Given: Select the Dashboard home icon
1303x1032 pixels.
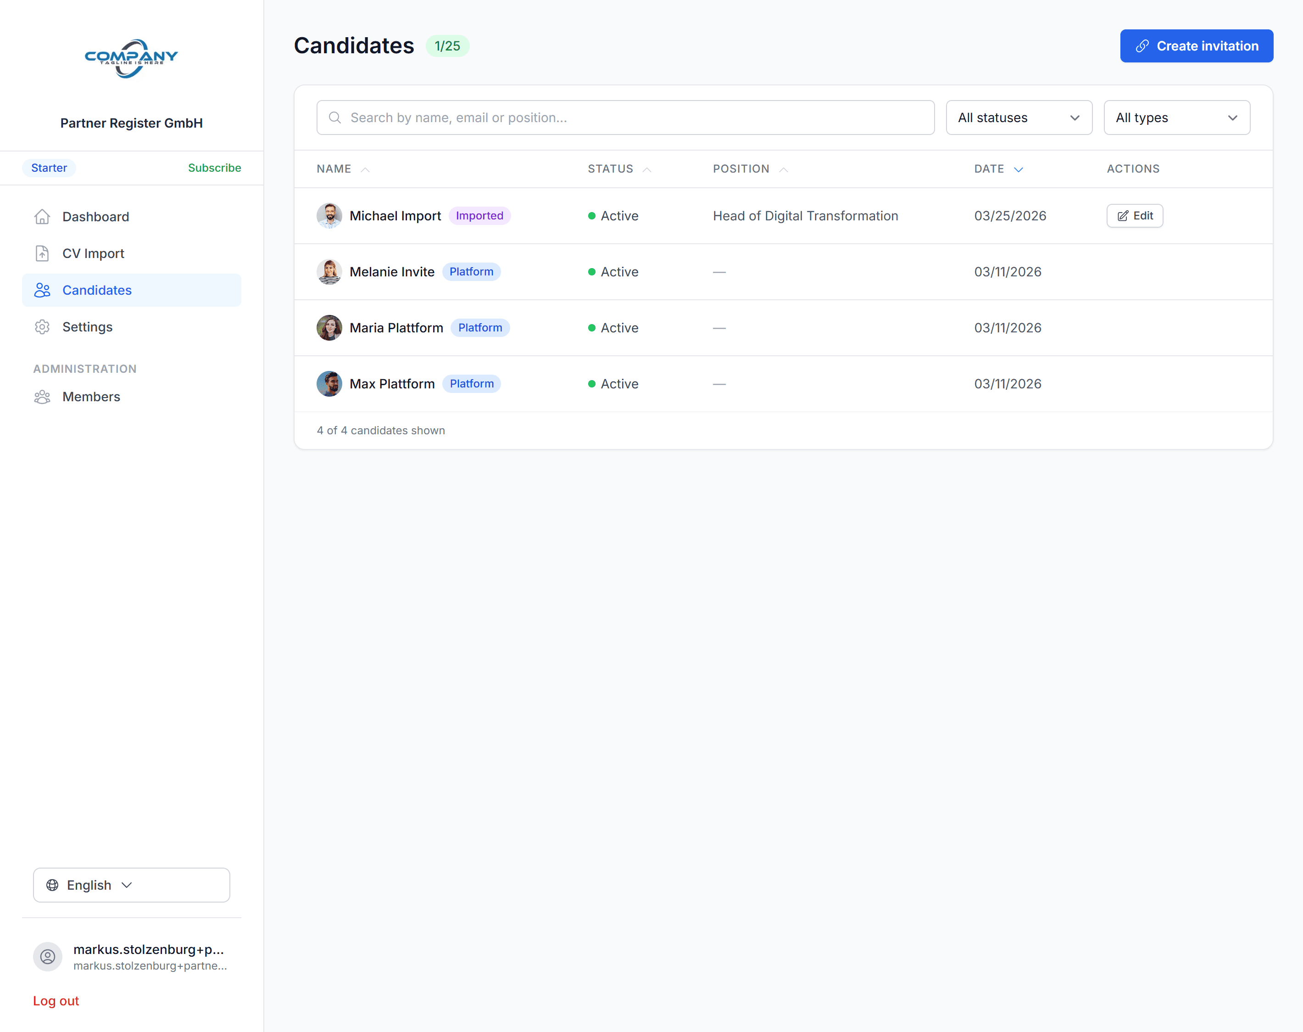Looking at the screenshot, I should pos(42,216).
